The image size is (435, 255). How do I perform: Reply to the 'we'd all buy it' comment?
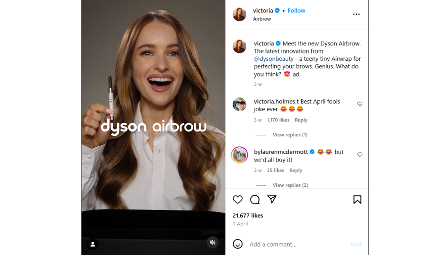296,170
